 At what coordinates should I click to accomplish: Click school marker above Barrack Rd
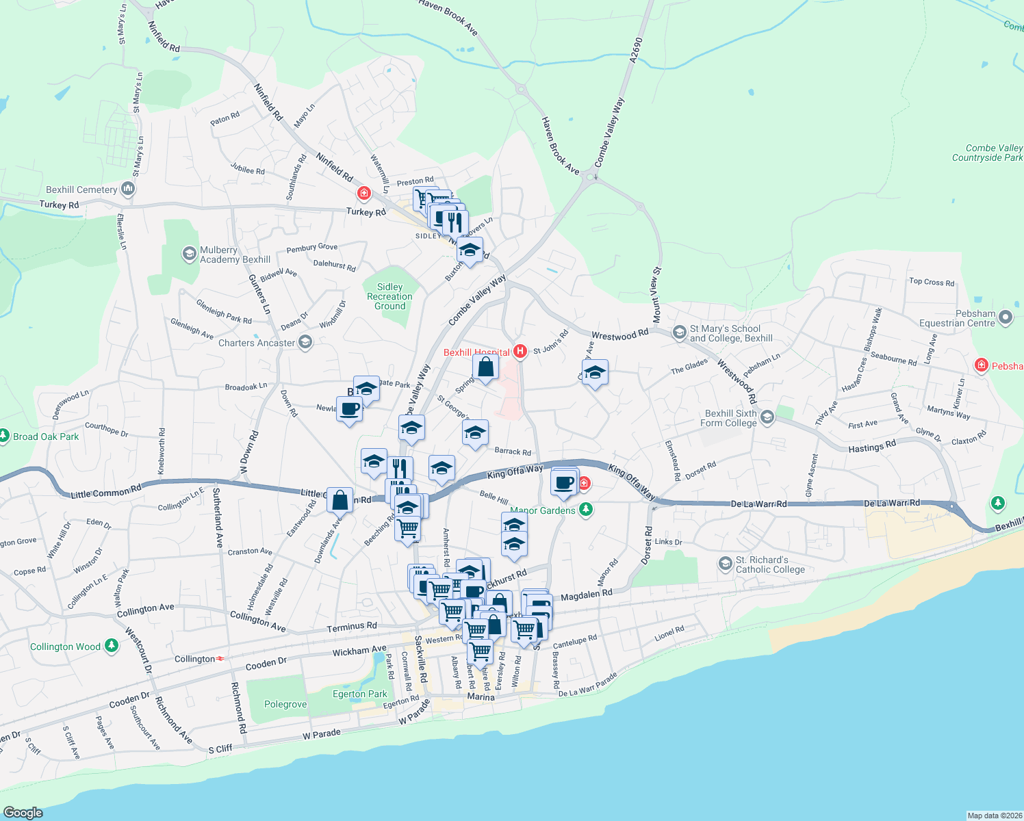pos(475,434)
